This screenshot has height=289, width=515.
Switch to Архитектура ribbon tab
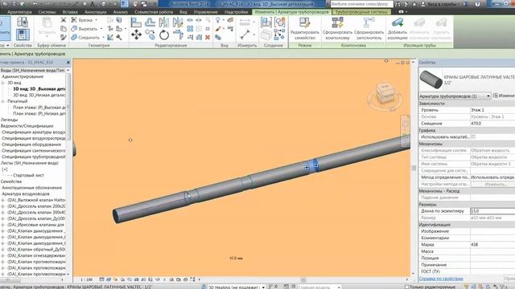pos(19,12)
